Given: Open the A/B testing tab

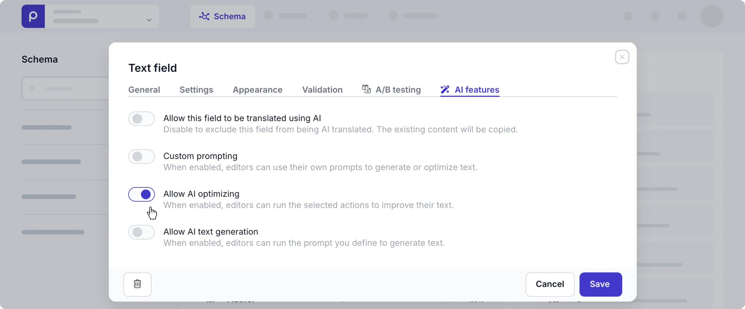Looking at the screenshot, I should click(391, 90).
